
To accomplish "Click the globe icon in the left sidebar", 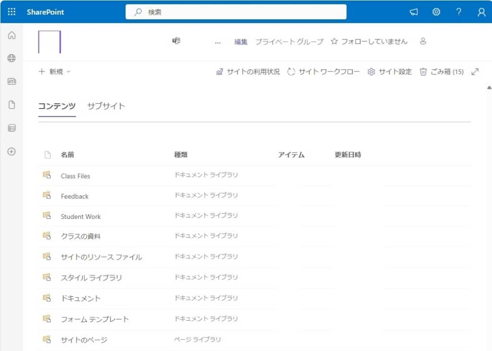I will (x=12, y=58).
